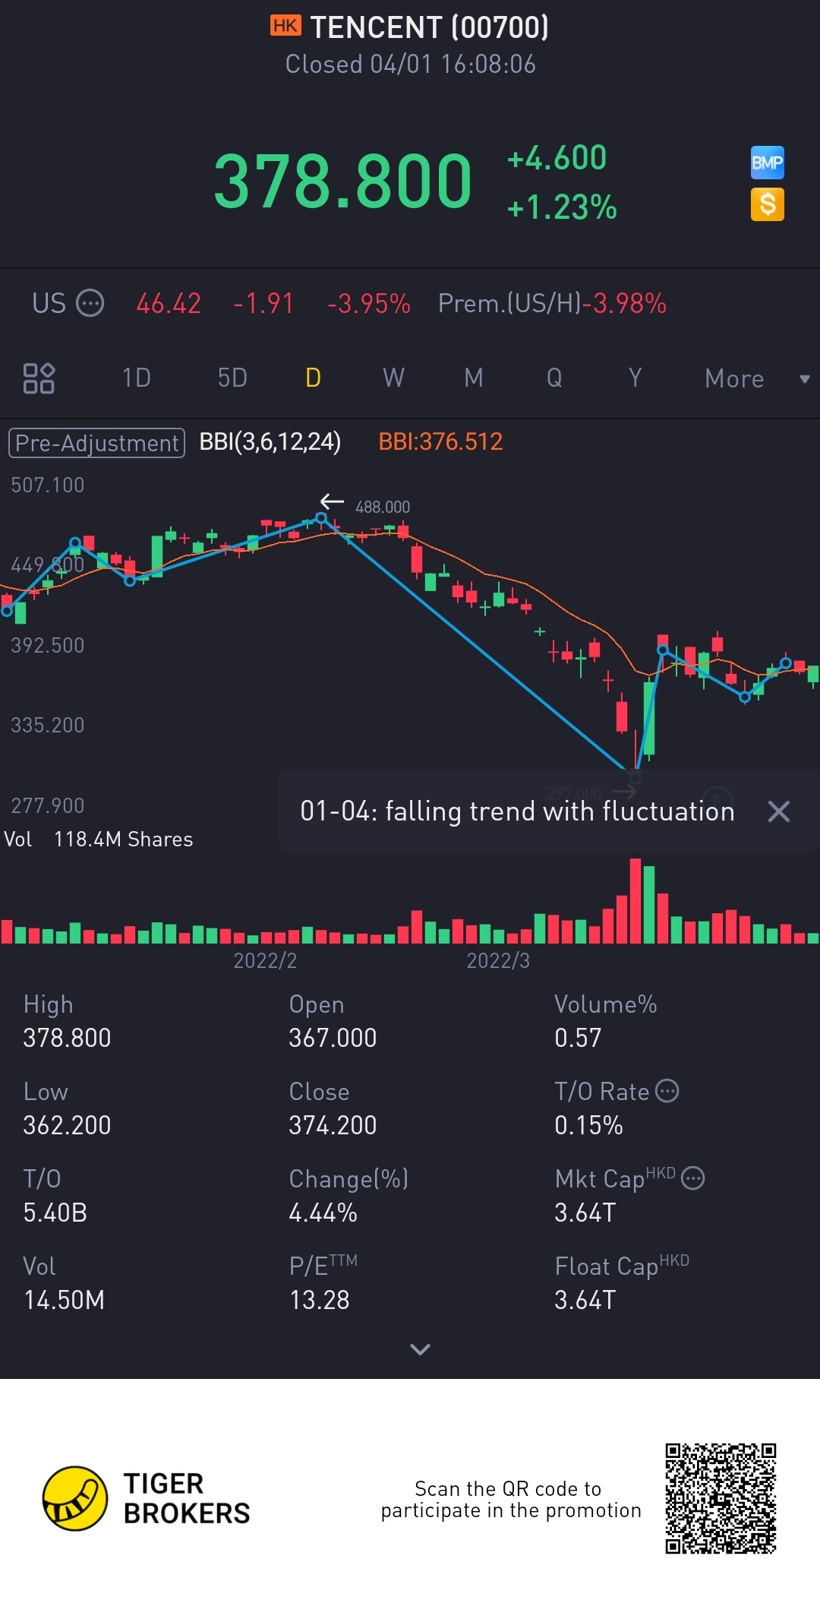The image size is (820, 1619).
Task: Tap the TENCENT (00700) title
Action: (429, 27)
